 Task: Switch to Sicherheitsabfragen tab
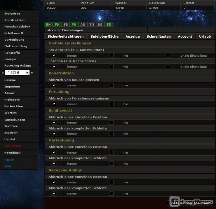[66, 36]
